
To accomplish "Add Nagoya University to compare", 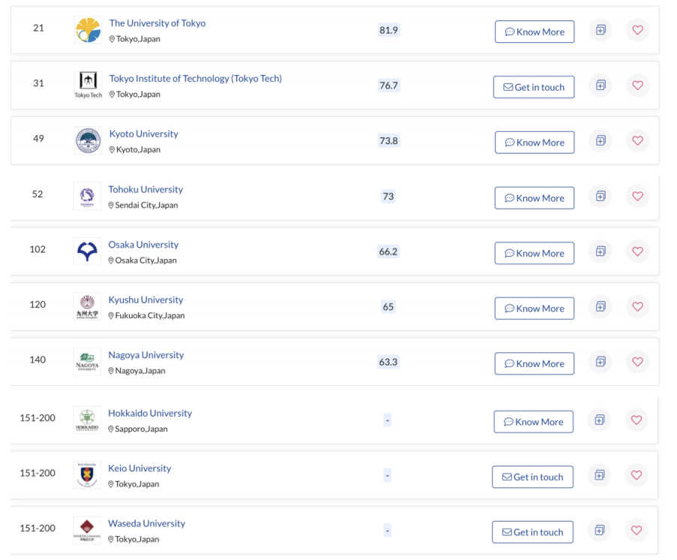I will coord(601,362).
